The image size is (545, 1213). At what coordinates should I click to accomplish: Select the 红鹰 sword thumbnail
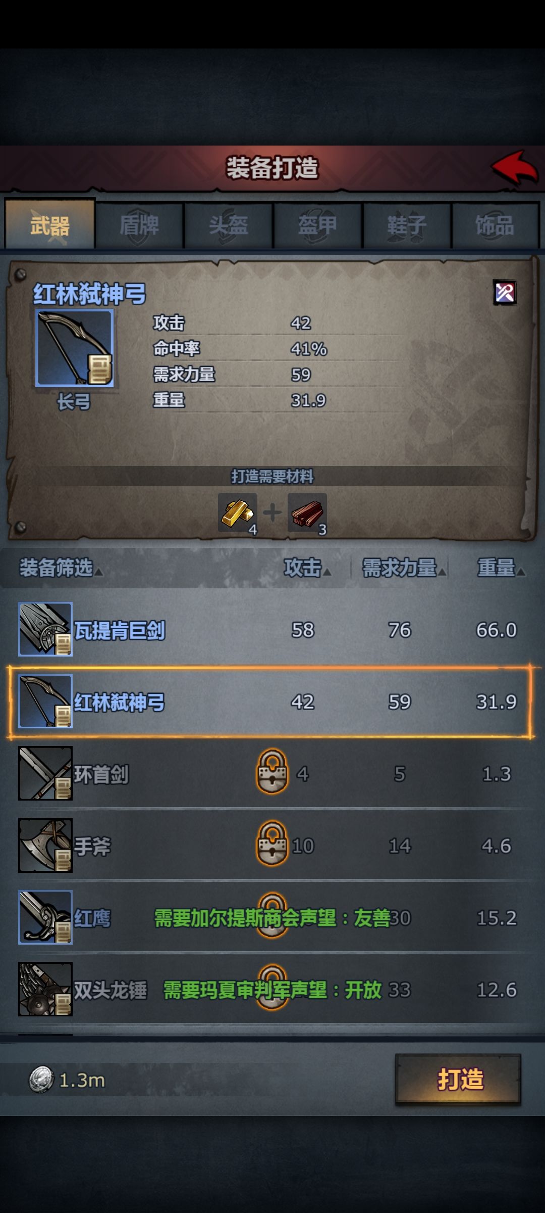[x=45, y=917]
